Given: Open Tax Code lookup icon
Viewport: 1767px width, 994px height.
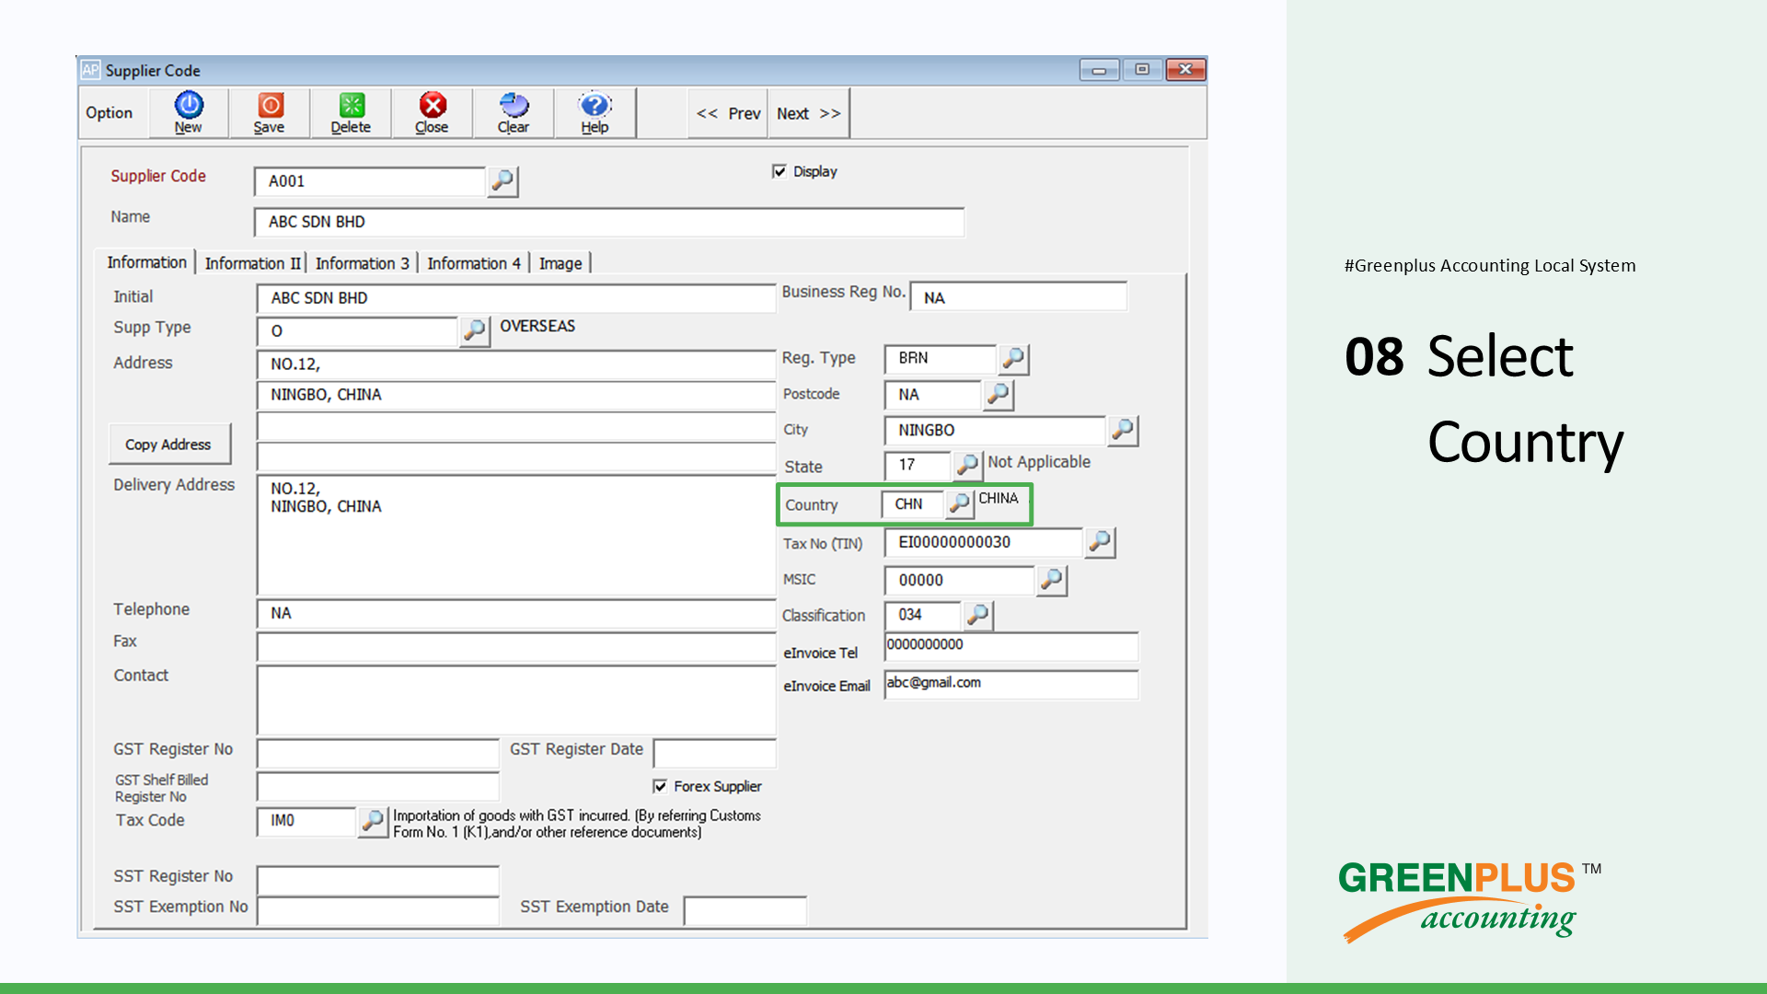Looking at the screenshot, I should 373,821.
